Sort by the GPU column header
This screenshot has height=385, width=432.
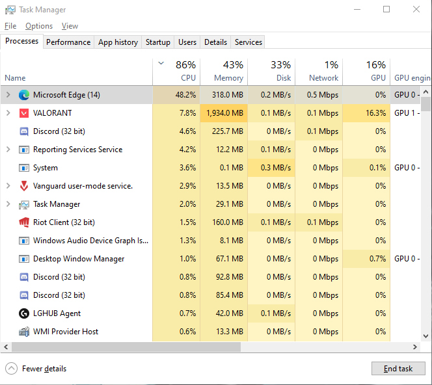366,72
